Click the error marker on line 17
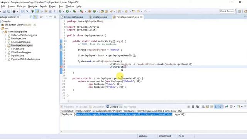The width and height of the screenshot is (247, 139). point(61,67)
